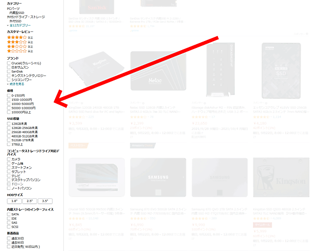Check the IDE interface box
Image resolution: width=319 pixels, height=251 pixels.
click(9, 218)
